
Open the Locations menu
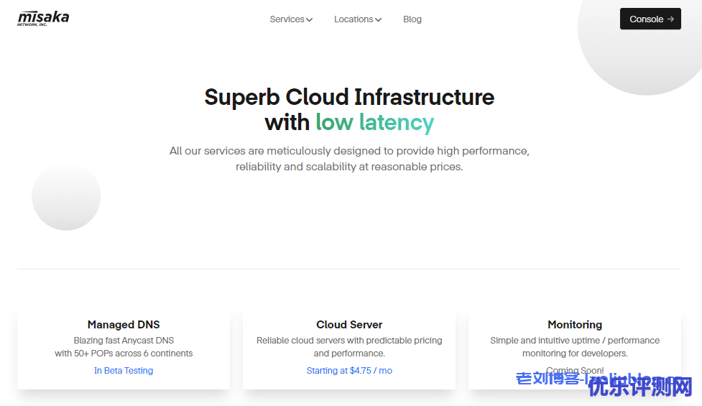pyautogui.click(x=353, y=19)
